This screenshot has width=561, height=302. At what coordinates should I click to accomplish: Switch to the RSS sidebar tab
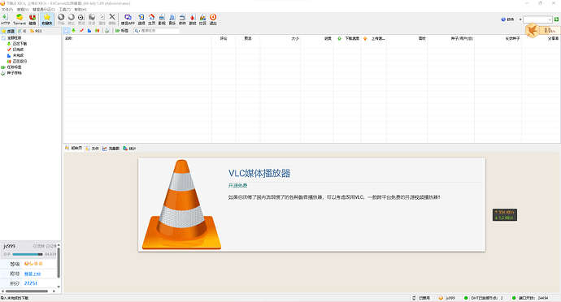(36, 31)
